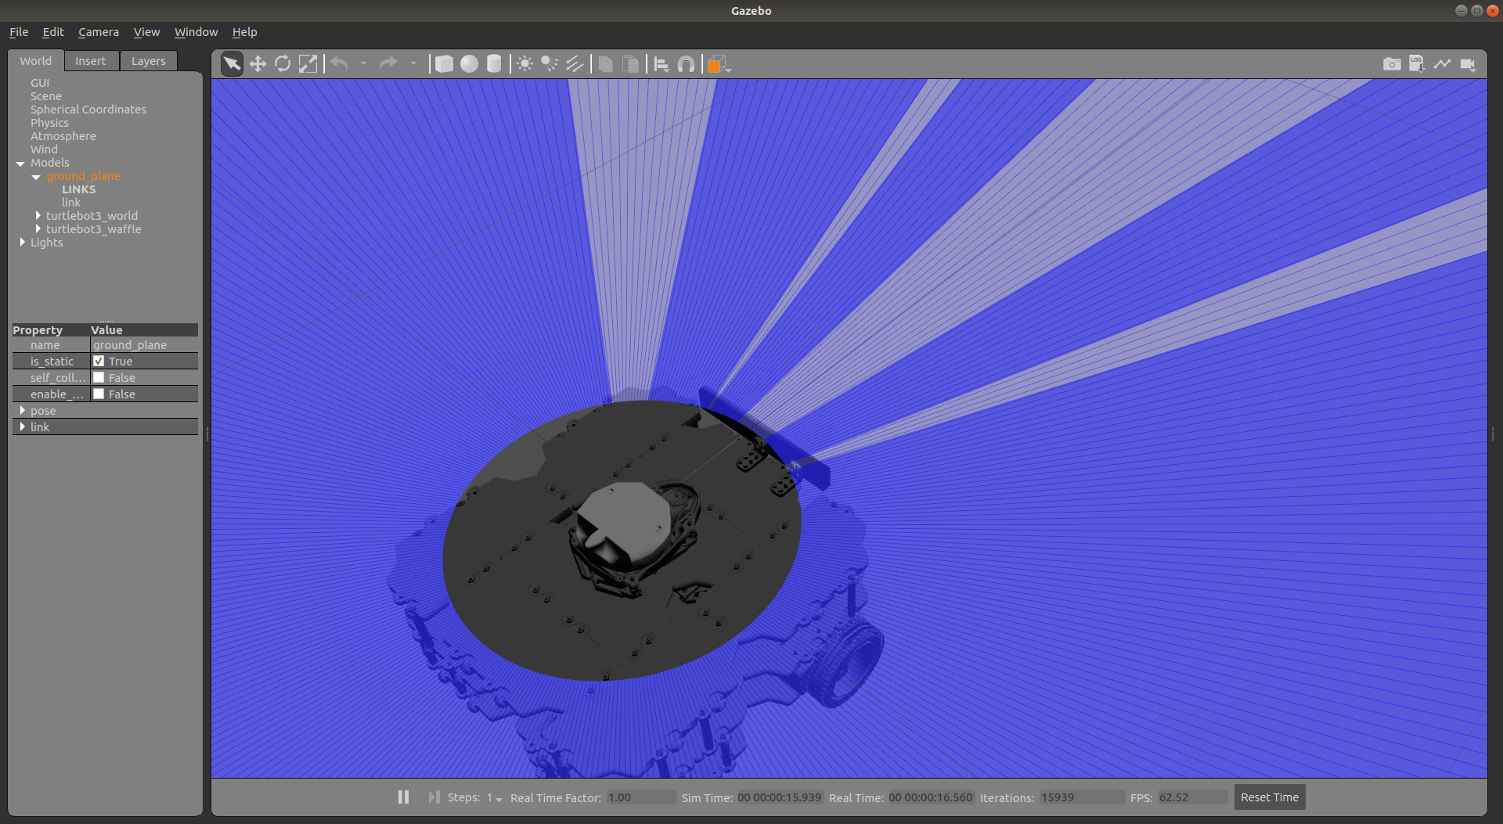1503x824 pixels.
Task: Uncheck the is_static True checkbox
Action: point(99,361)
